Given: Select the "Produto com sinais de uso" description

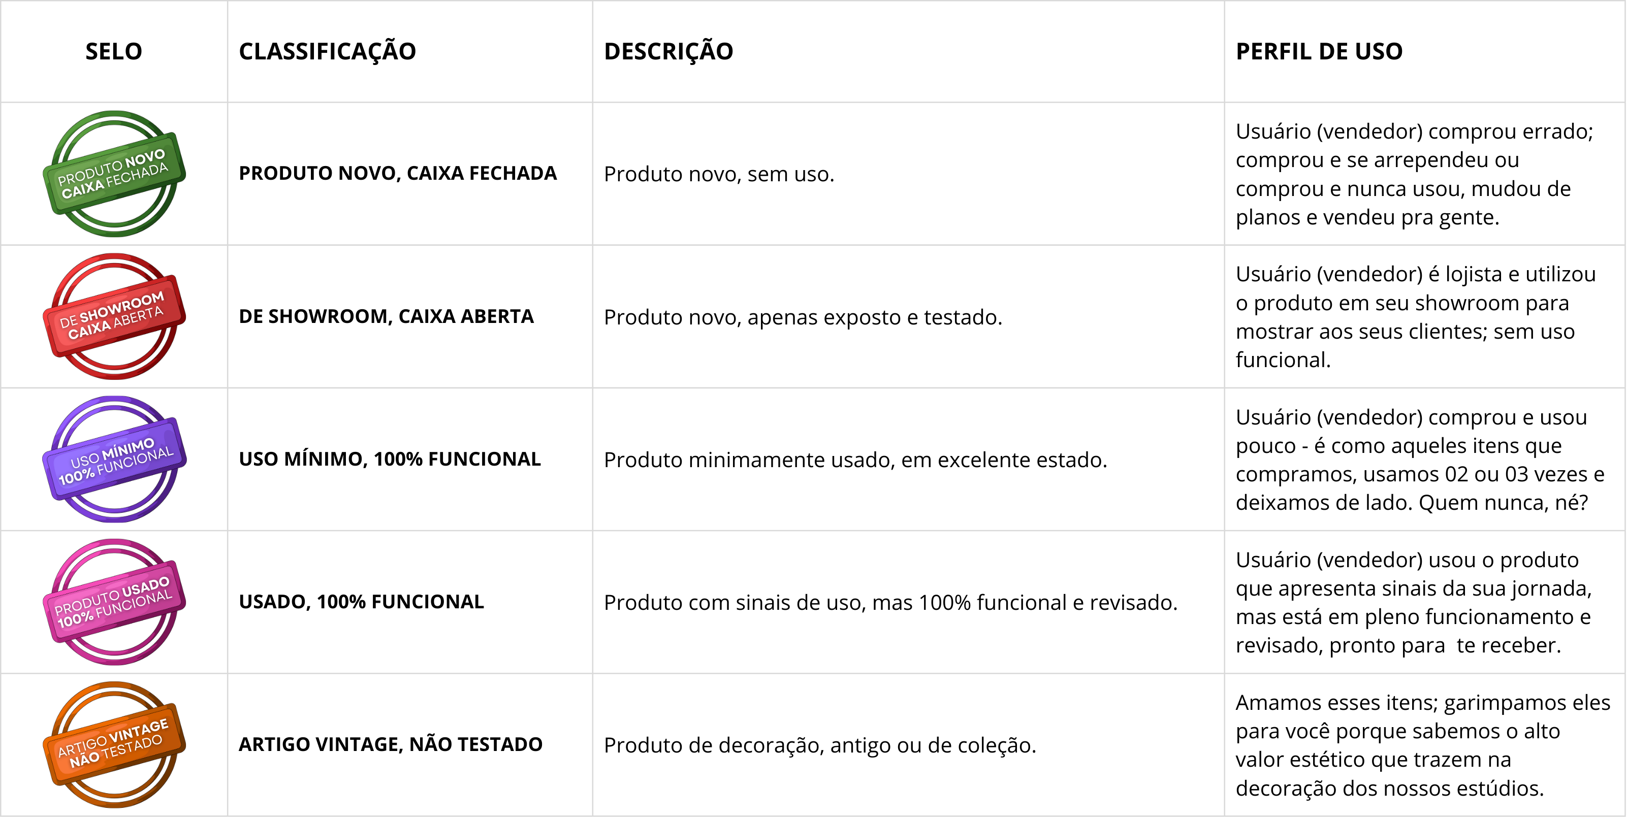Looking at the screenshot, I should pyautogui.click(x=890, y=602).
